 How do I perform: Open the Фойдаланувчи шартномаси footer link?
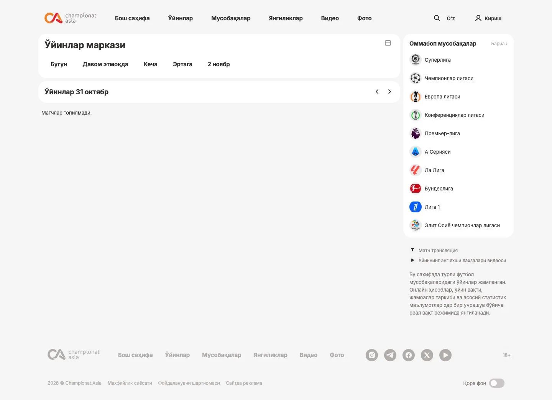(189, 383)
